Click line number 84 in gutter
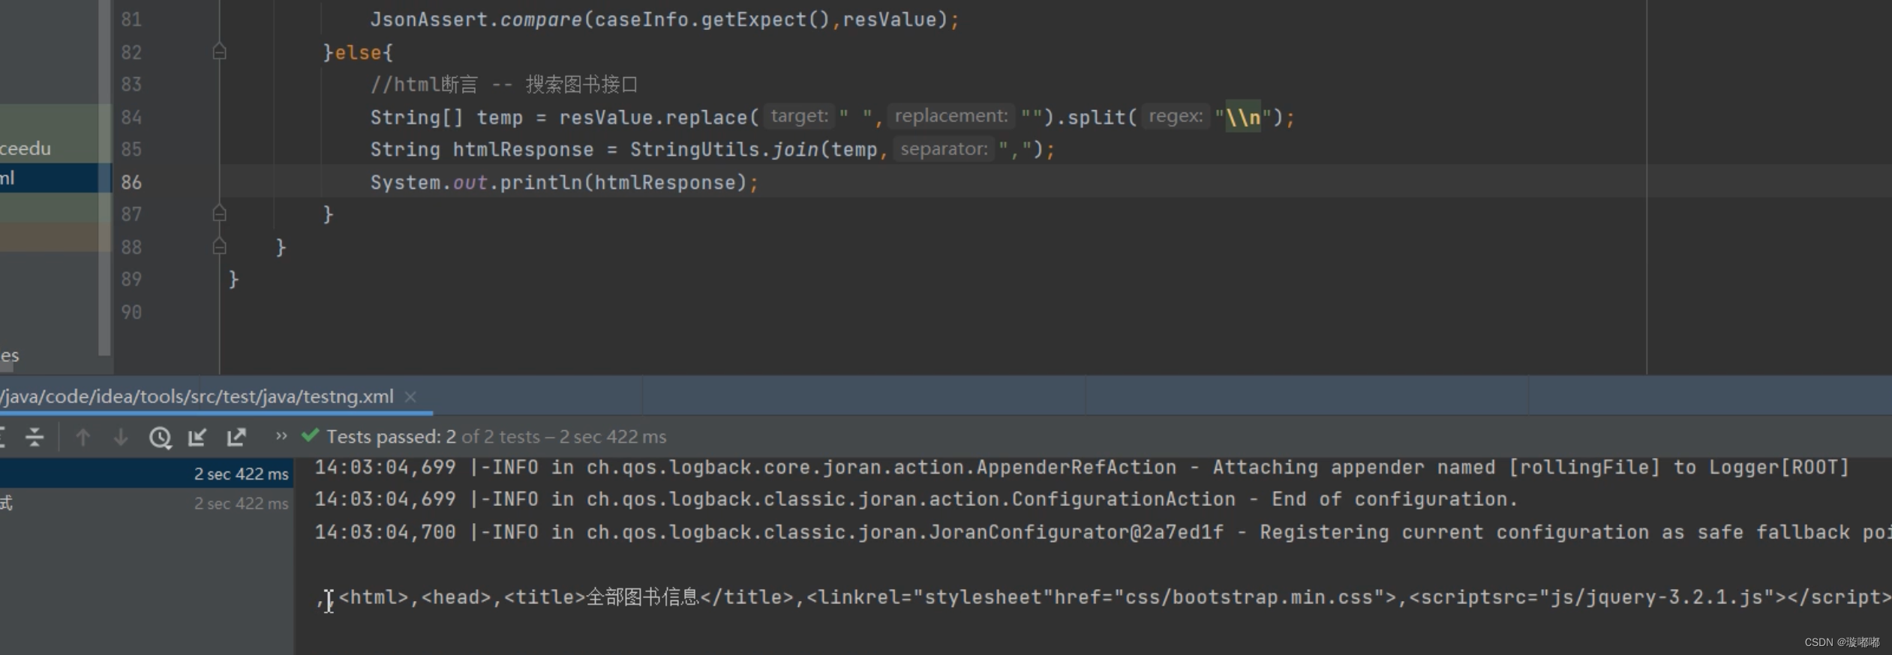Image resolution: width=1892 pixels, height=655 pixels. (131, 117)
